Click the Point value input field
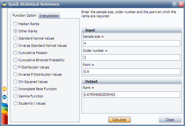 [132, 72]
